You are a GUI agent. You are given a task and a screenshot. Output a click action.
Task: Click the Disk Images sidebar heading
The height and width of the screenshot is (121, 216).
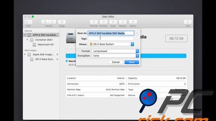pos(30,50)
